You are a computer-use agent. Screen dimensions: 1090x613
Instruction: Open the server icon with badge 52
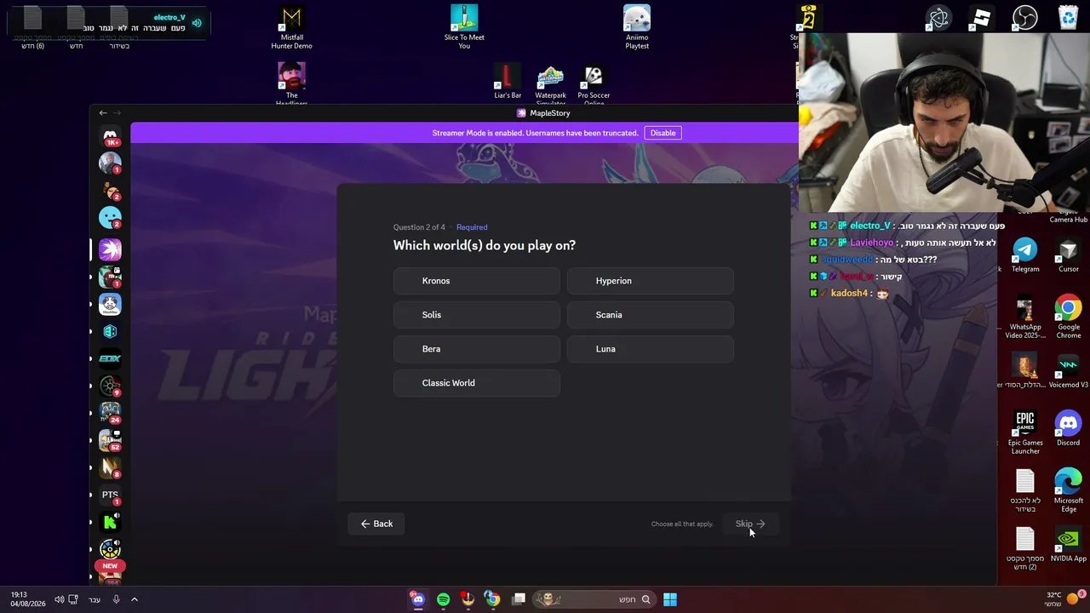click(110, 440)
